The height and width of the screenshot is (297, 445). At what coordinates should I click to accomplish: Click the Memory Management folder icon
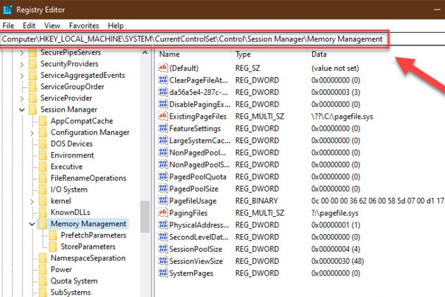coord(43,224)
